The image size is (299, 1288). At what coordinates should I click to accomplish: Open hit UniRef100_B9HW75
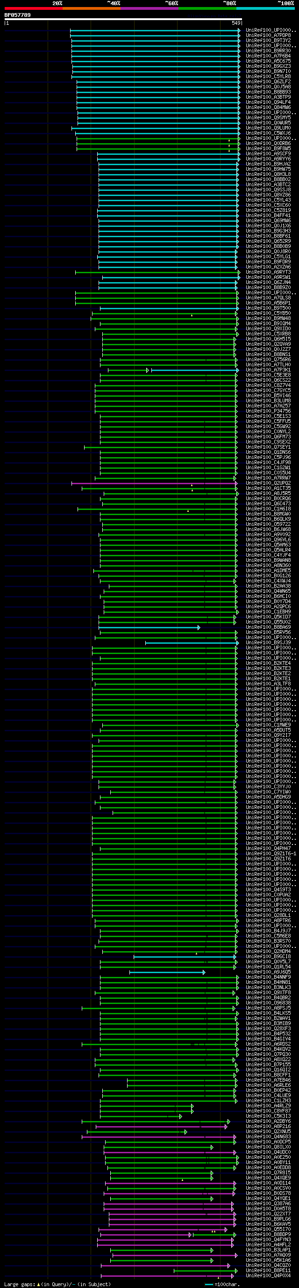point(268,169)
